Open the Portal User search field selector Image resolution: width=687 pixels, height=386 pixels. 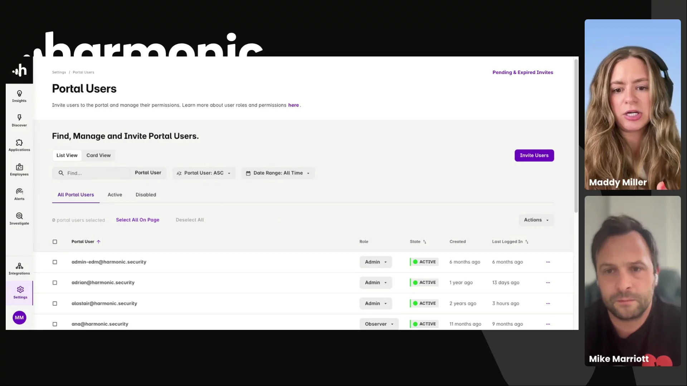pos(148,173)
